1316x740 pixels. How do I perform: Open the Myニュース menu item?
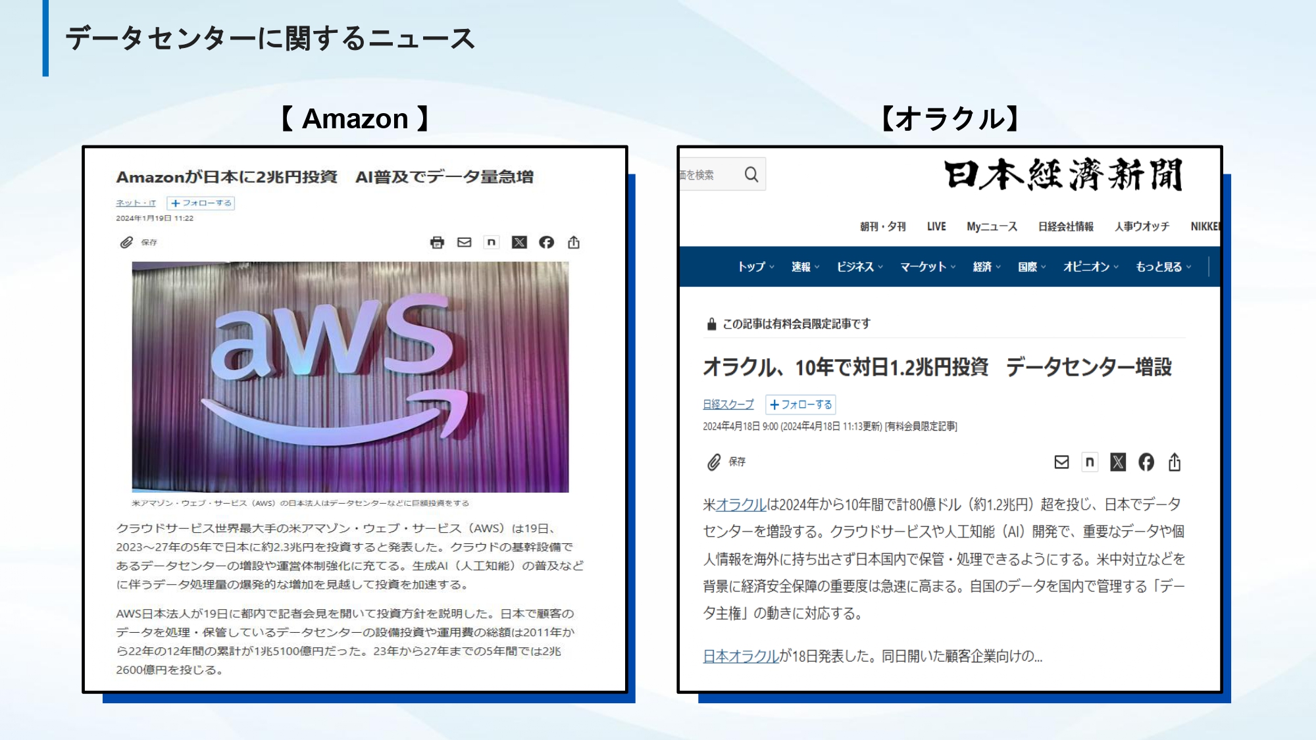pyautogui.click(x=992, y=226)
